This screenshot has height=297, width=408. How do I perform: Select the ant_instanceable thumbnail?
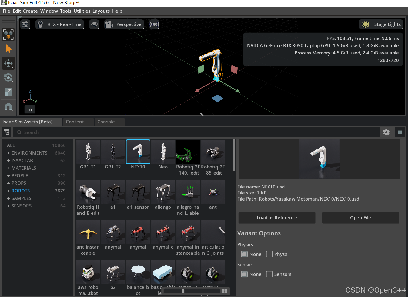(88, 232)
